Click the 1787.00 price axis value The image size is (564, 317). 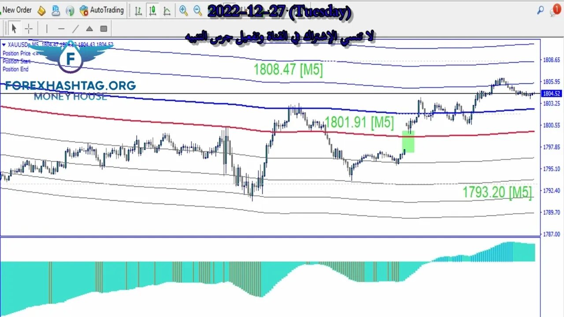(552, 234)
